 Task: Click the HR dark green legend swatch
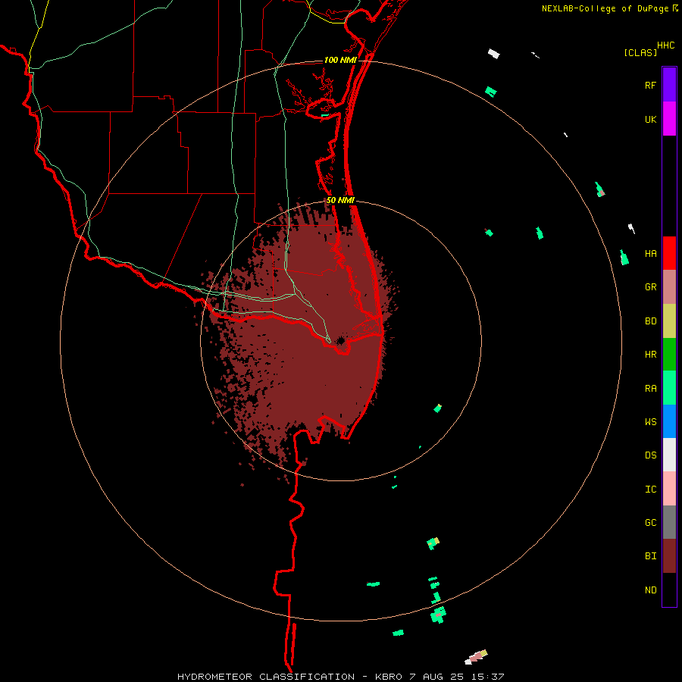(x=669, y=355)
